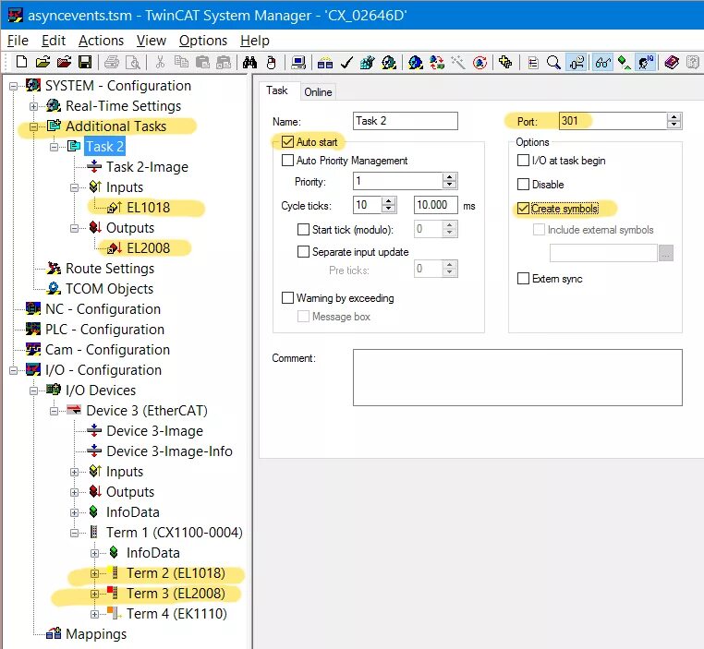Image resolution: width=704 pixels, height=649 pixels.
Task: Click the cycle time 10.000 ms field
Action: tap(435, 205)
